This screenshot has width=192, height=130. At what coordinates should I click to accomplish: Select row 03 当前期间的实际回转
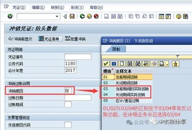(x=127, y=89)
